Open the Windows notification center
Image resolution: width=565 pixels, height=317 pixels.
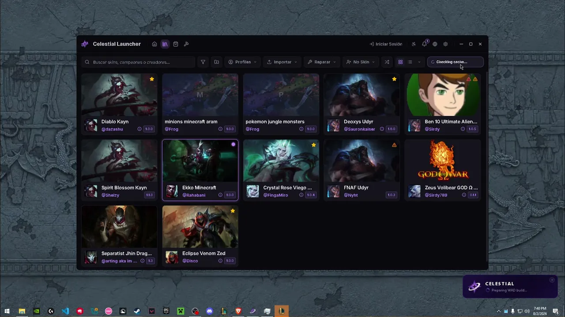click(x=556, y=311)
